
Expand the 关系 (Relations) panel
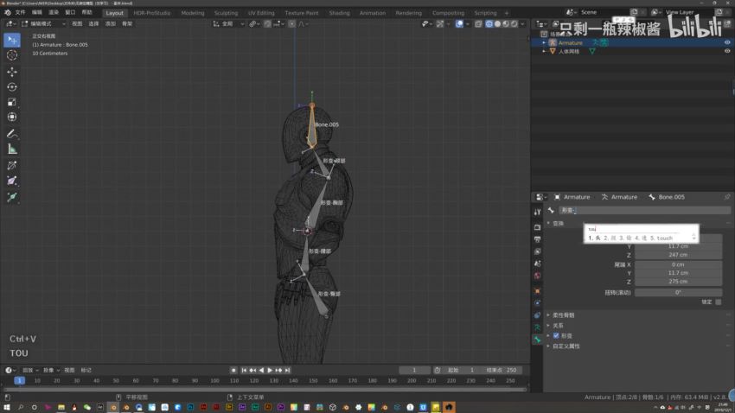click(556, 326)
